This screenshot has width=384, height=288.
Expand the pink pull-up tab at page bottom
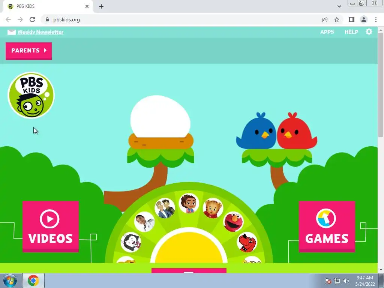[189, 271]
